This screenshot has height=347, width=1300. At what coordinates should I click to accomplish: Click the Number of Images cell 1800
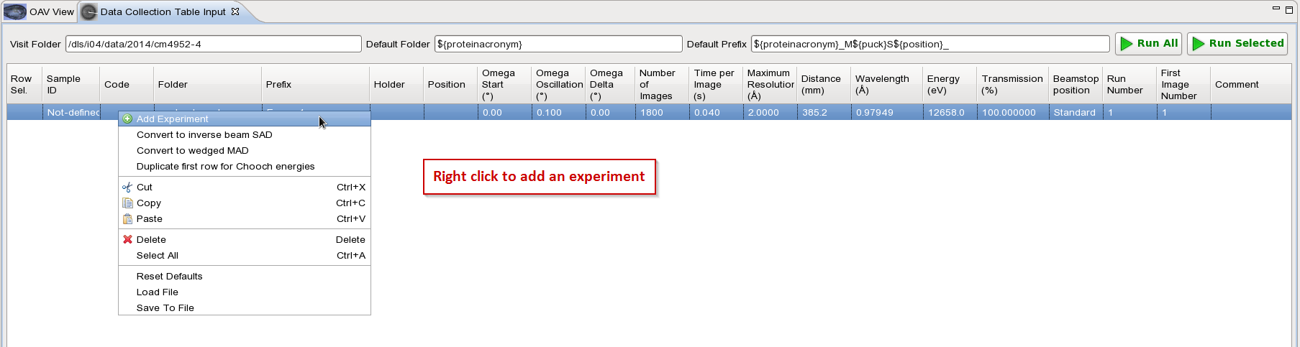pyautogui.click(x=661, y=113)
